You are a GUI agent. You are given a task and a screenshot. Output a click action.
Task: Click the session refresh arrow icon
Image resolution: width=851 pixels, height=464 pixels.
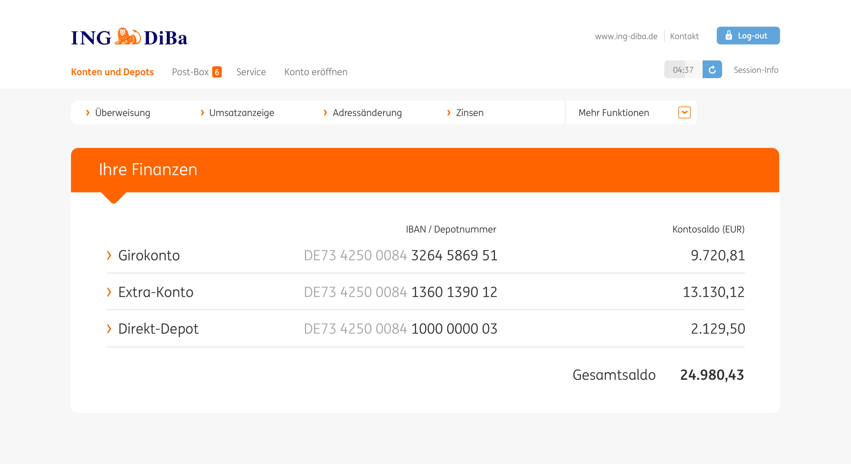tap(712, 70)
